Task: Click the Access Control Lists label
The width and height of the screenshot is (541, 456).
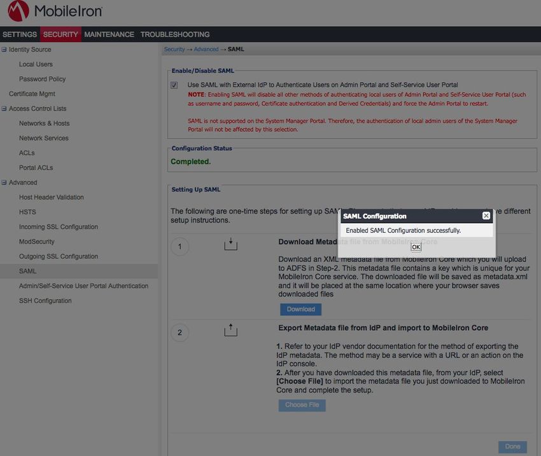Action: click(x=38, y=109)
